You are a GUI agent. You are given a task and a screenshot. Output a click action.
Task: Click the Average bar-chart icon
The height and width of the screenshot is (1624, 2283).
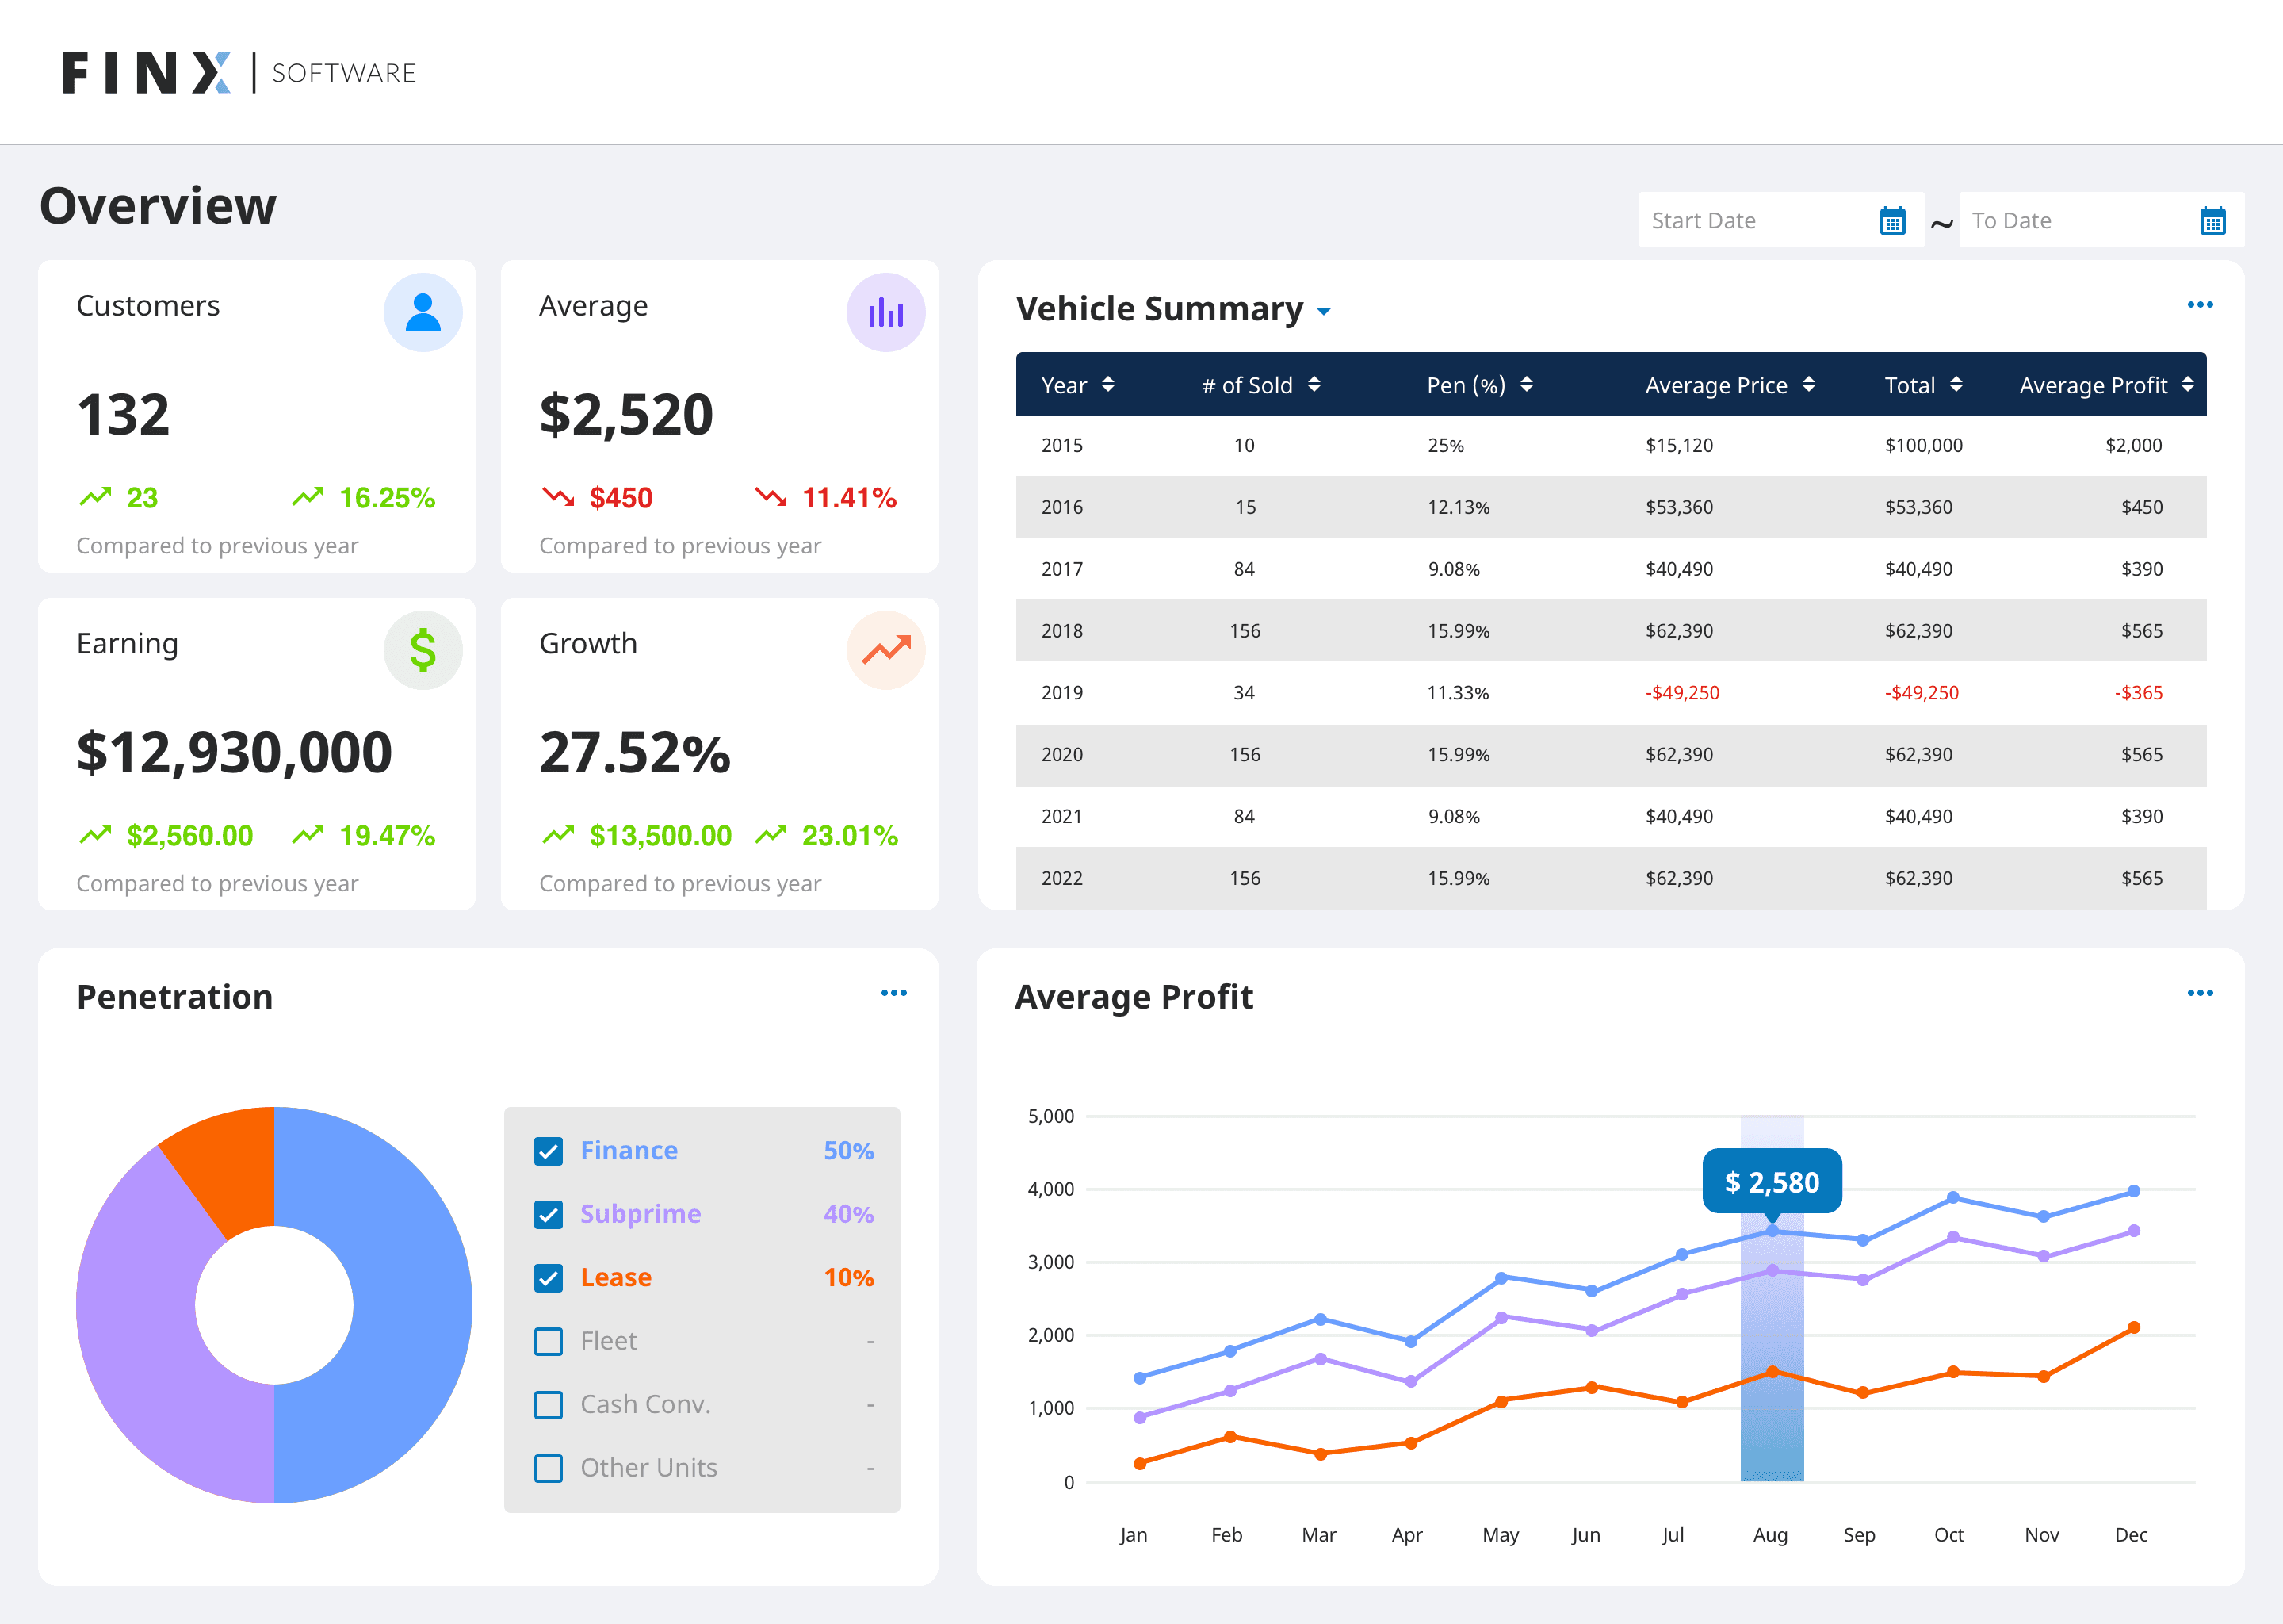[x=885, y=312]
